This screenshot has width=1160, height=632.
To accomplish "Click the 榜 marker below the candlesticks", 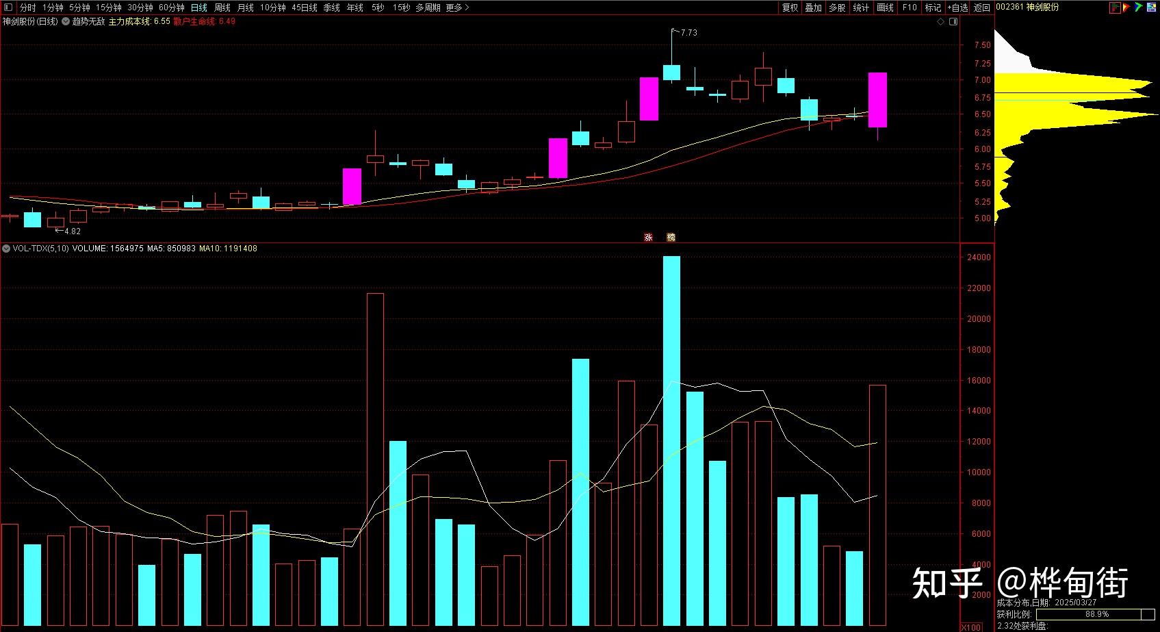I will [671, 237].
